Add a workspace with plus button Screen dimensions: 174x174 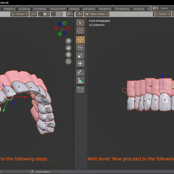[x=148, y=9]
